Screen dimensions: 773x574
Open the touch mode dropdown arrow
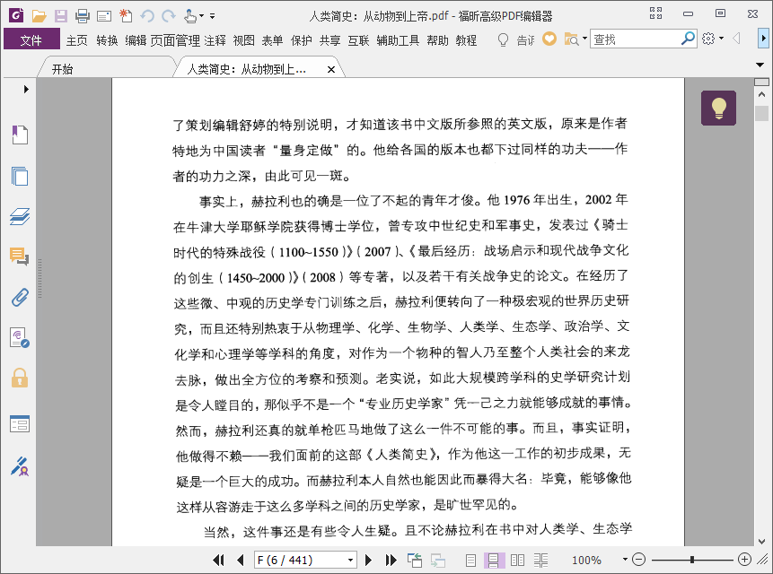click(x=201, y=16)
